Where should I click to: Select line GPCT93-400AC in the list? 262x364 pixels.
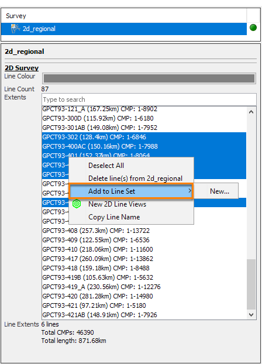point(144,146)
